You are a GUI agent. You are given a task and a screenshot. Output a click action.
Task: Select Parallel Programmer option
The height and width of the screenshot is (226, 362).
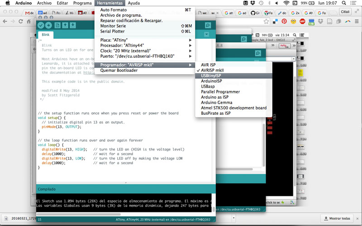[x=233, y=92]
